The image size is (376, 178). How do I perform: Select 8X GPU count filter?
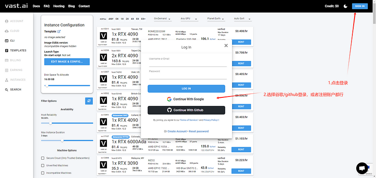point(138,19)
